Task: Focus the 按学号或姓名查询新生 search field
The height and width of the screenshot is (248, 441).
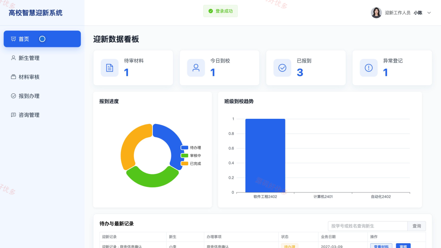Action: click(368, 226)
